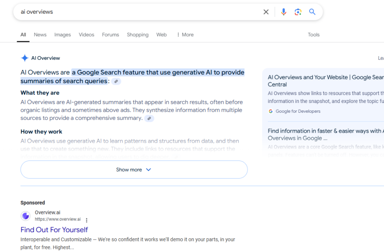
Task: Open the Tools options
Action: coord(313,34)
